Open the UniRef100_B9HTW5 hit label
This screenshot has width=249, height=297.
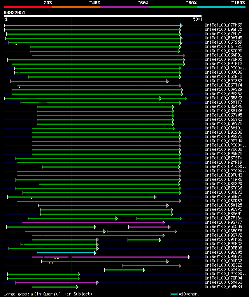[223, 38]
